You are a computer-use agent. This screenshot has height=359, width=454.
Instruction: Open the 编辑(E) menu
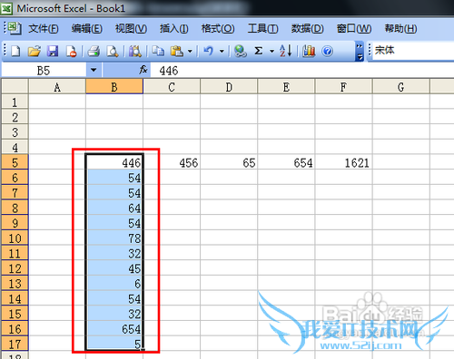click(x=87, y=29)
